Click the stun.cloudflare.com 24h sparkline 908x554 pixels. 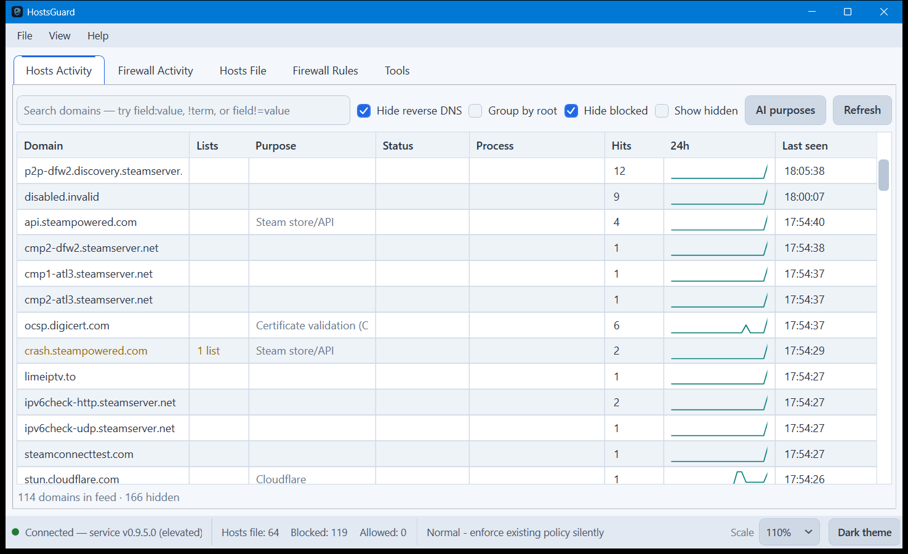pyautogui.click(x=719, y=477)
